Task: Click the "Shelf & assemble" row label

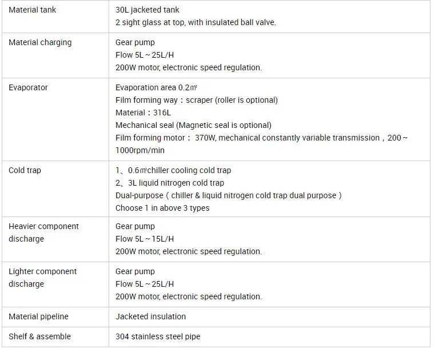Action: (x=38, y=336)
